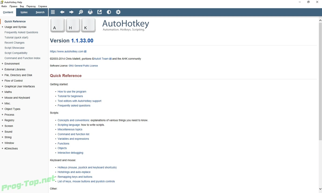The height and width of the screenshot is (193, 322).
Task: Expand Graphical User Interfaces node
Action: pos(2,86)
